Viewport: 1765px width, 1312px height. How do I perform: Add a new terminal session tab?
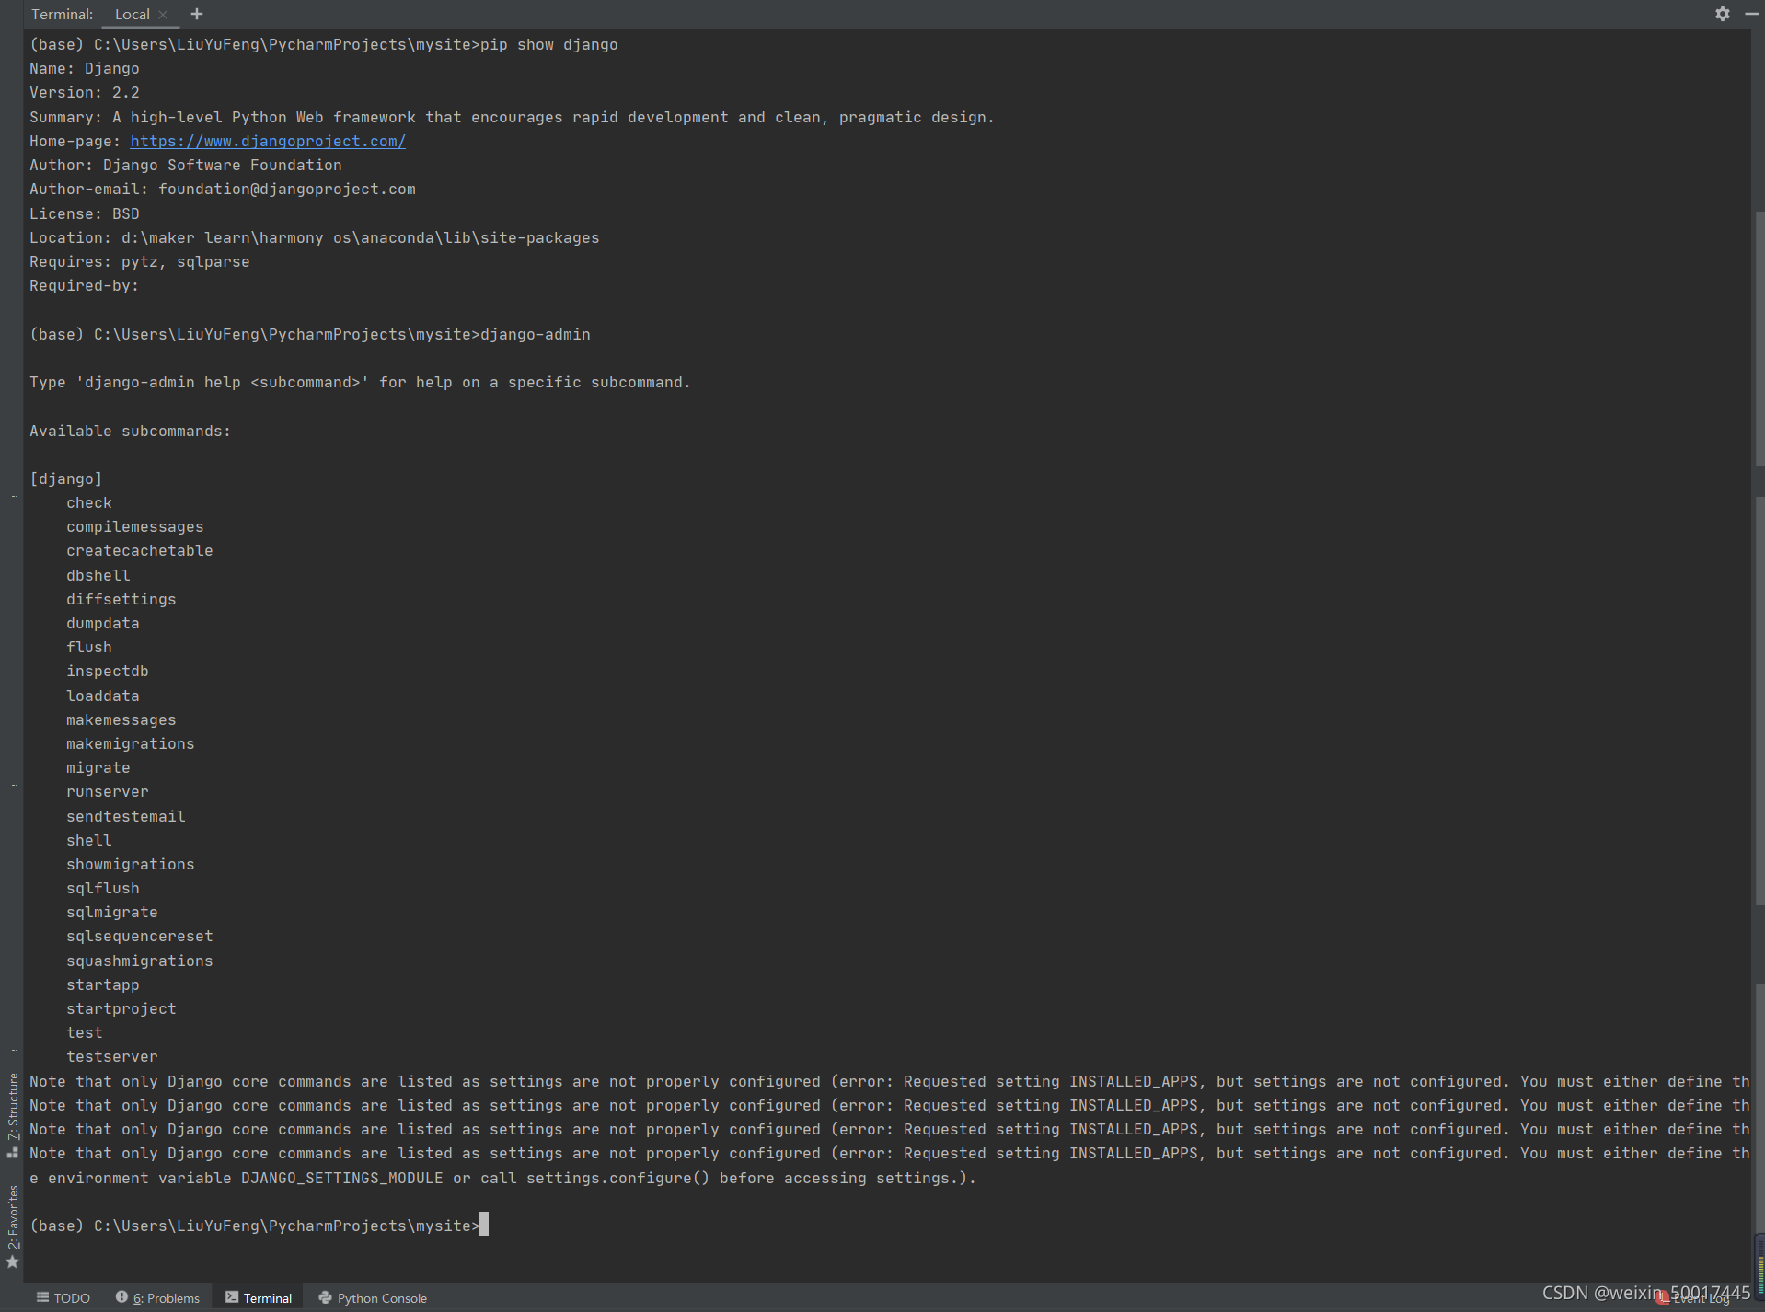(197, 14)
